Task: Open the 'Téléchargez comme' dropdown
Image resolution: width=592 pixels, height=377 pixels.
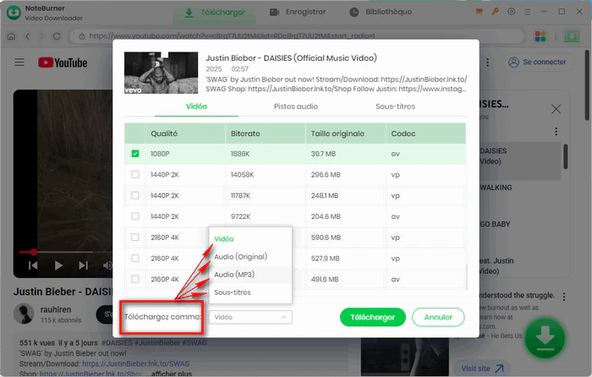Action: click(250, 317)
